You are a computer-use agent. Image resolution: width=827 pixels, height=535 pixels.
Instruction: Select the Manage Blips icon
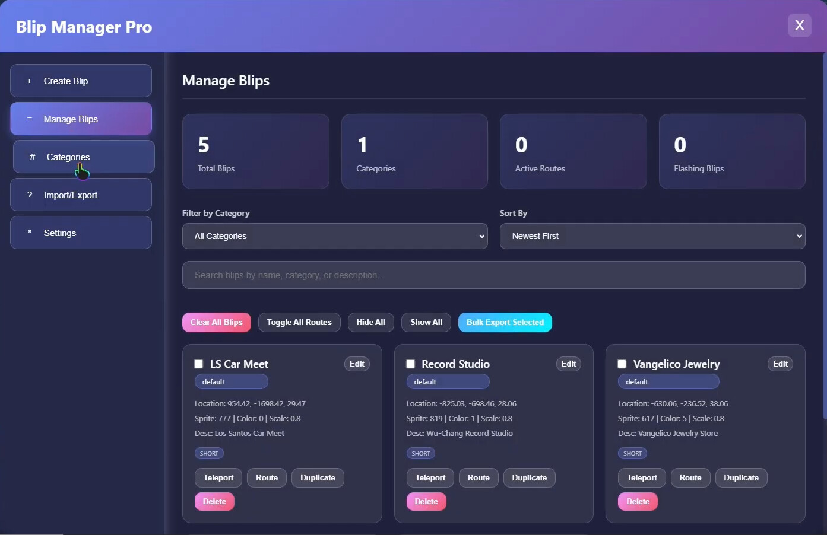click(x=28, y=119)
